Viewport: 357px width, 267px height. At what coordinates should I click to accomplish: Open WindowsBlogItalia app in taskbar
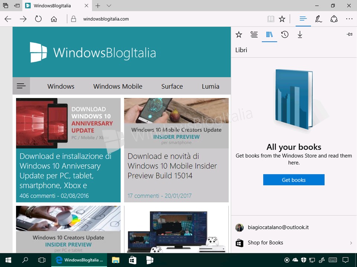click(x=149, y=260)
